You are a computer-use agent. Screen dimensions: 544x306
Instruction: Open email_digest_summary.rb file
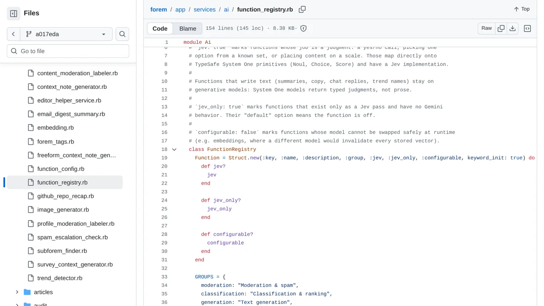[71, 114]
